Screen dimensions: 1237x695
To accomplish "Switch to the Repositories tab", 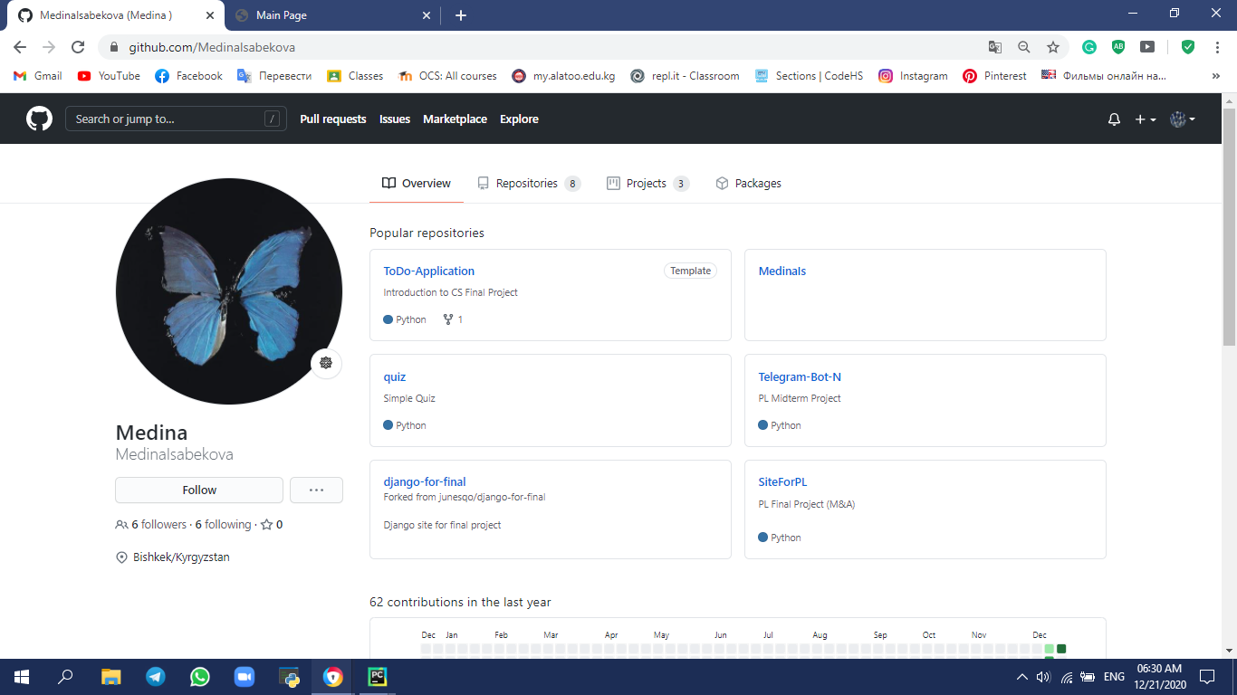I will coord(528,183).
